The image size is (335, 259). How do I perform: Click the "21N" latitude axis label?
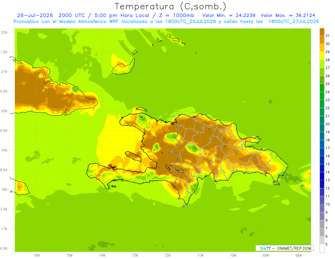pyautogui.click(x=4, y=72)
